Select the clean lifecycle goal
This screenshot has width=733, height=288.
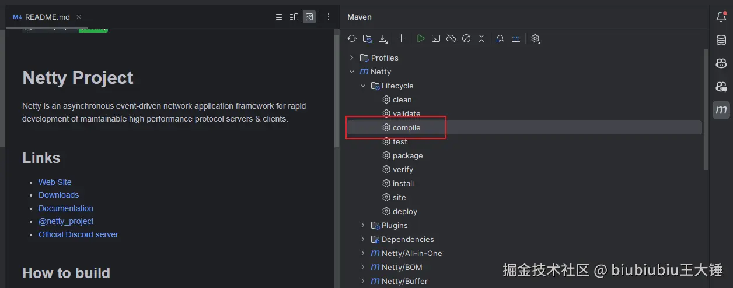402,99
